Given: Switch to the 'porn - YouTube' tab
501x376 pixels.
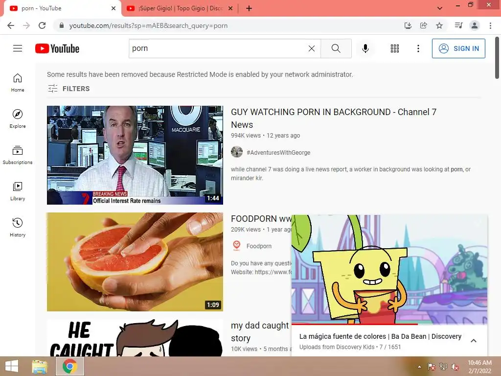Looking at the screenshot, I should point(63,8).
